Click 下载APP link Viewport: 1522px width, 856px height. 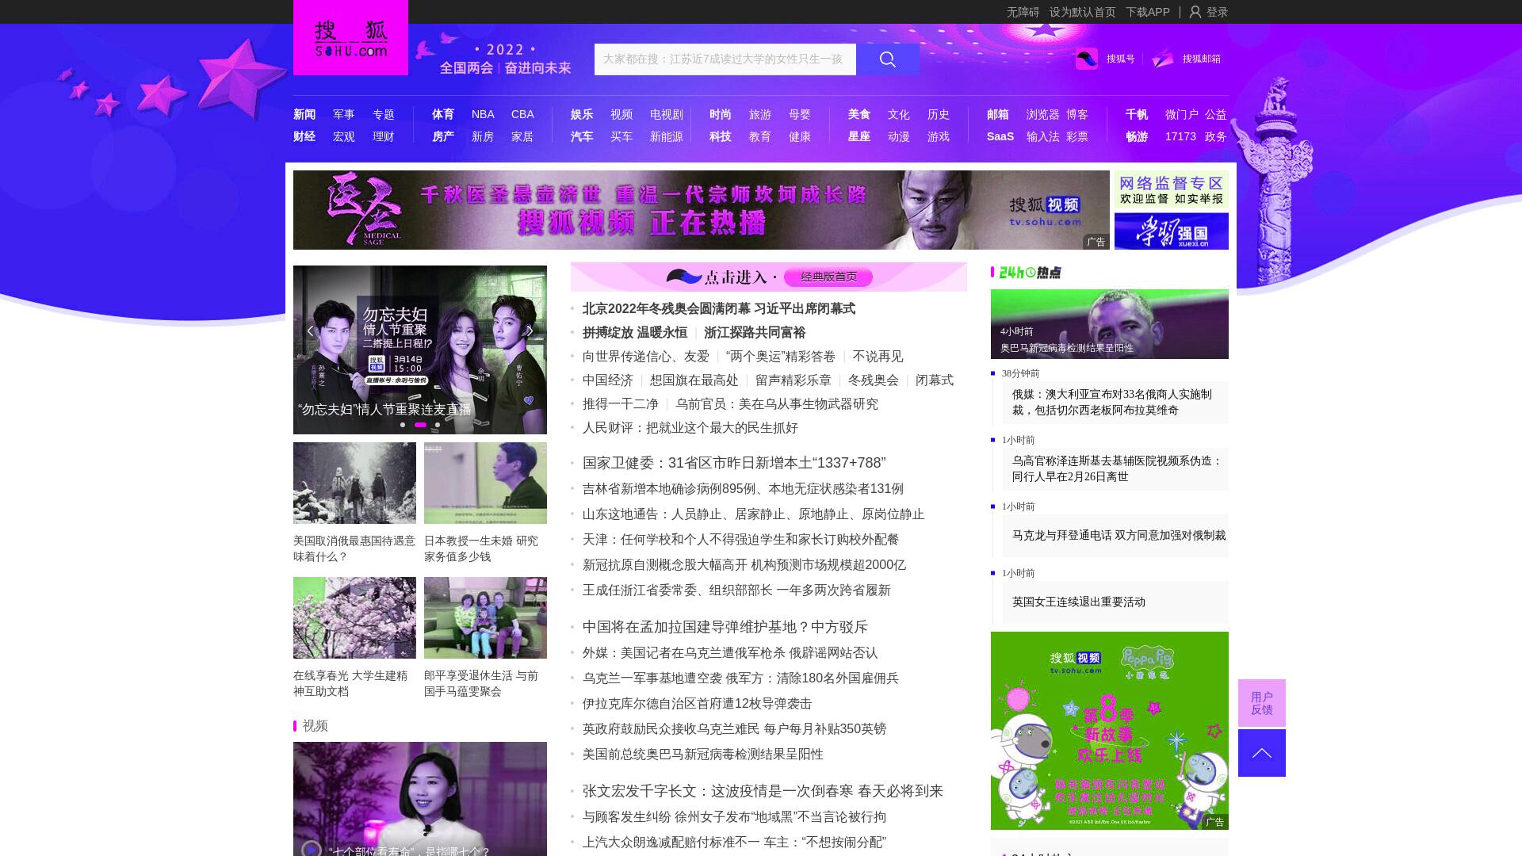(1148, 12)
